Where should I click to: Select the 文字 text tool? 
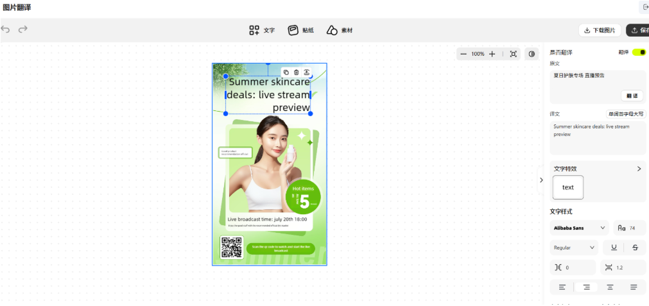263,30
